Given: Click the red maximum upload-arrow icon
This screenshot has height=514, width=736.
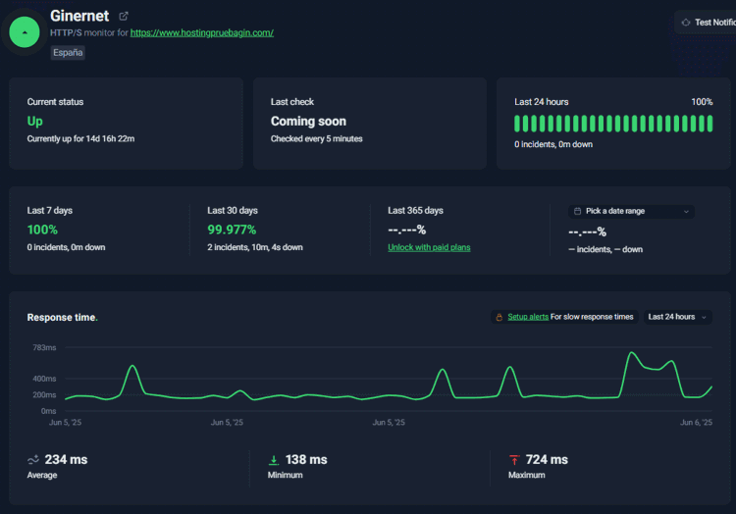Looking at the screenshot, I should pos(514,460).
